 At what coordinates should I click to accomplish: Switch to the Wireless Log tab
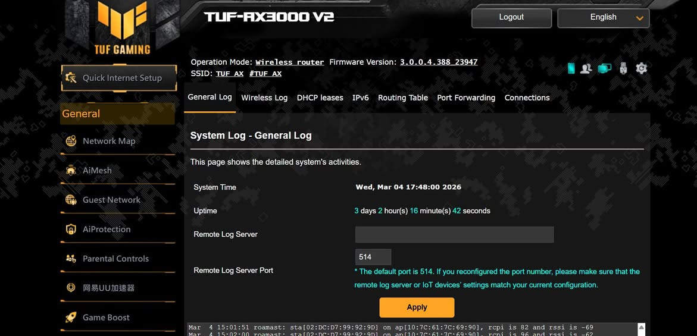(x=264, y=98)
